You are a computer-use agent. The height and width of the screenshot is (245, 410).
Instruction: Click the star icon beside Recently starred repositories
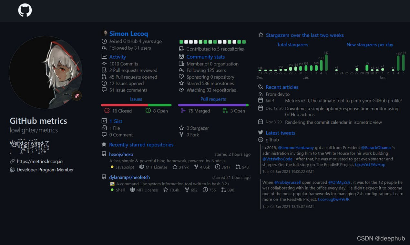click(104, 145)
